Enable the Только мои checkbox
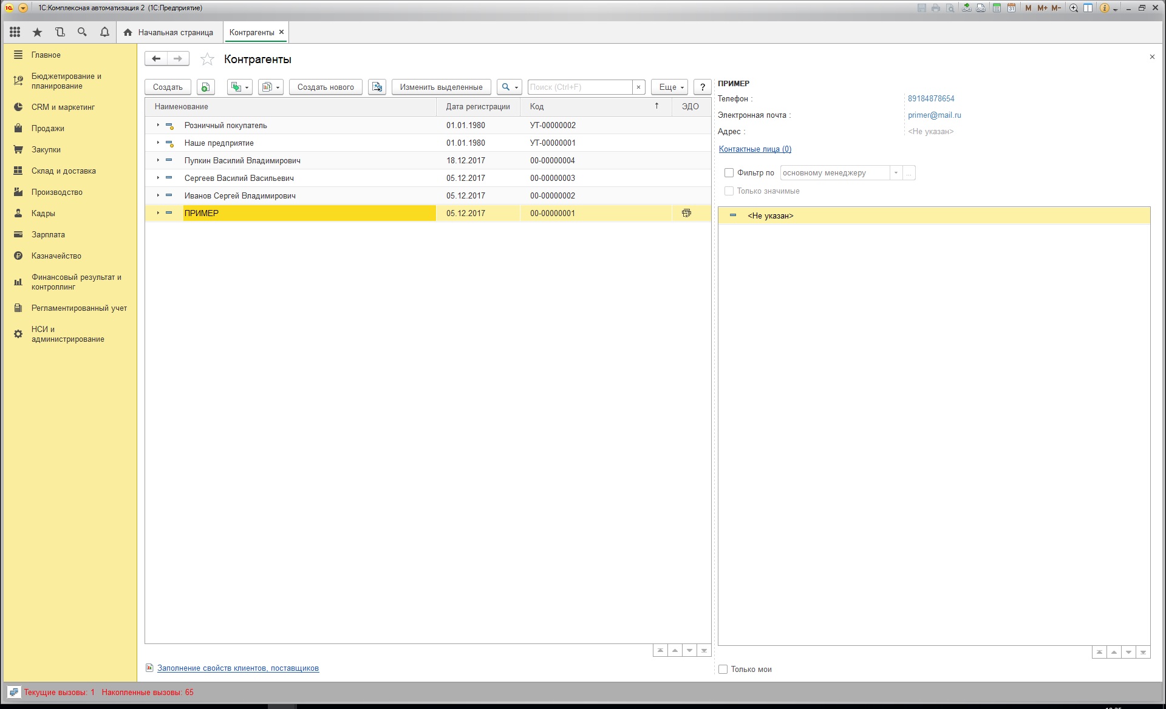This screenshot has width=1166, height=709. pos(723,670)
